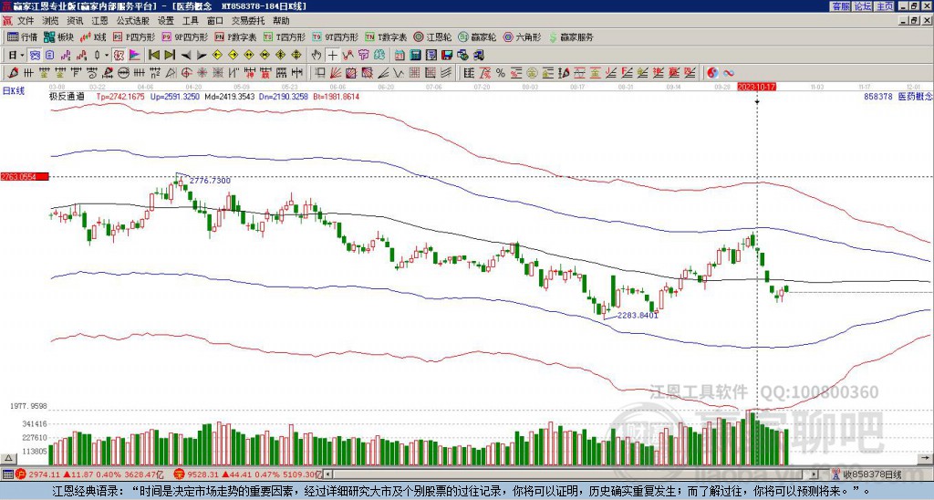Expand the 日 period dropdown
The width and height of the screenshot is (934, 500).
coord(22,56)
